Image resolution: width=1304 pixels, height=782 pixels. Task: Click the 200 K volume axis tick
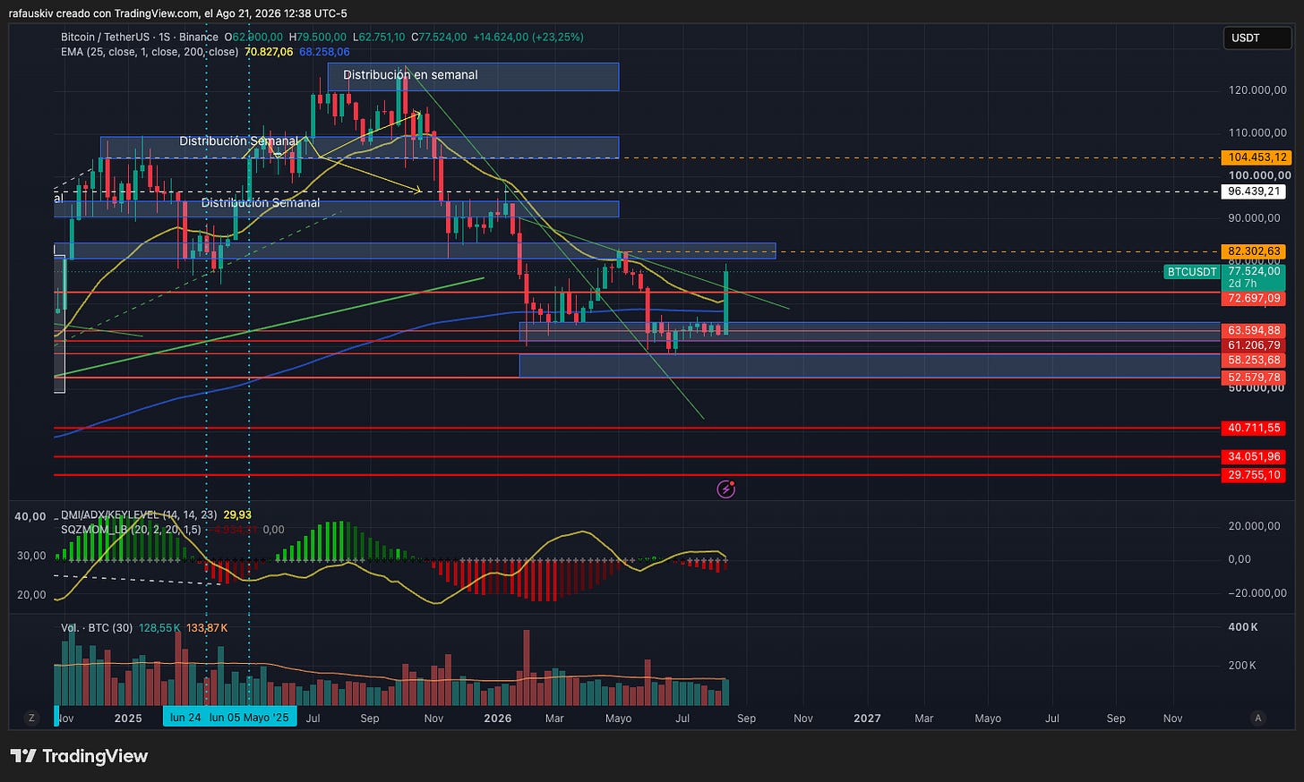pyautogui.click(x=1242, y=666)
